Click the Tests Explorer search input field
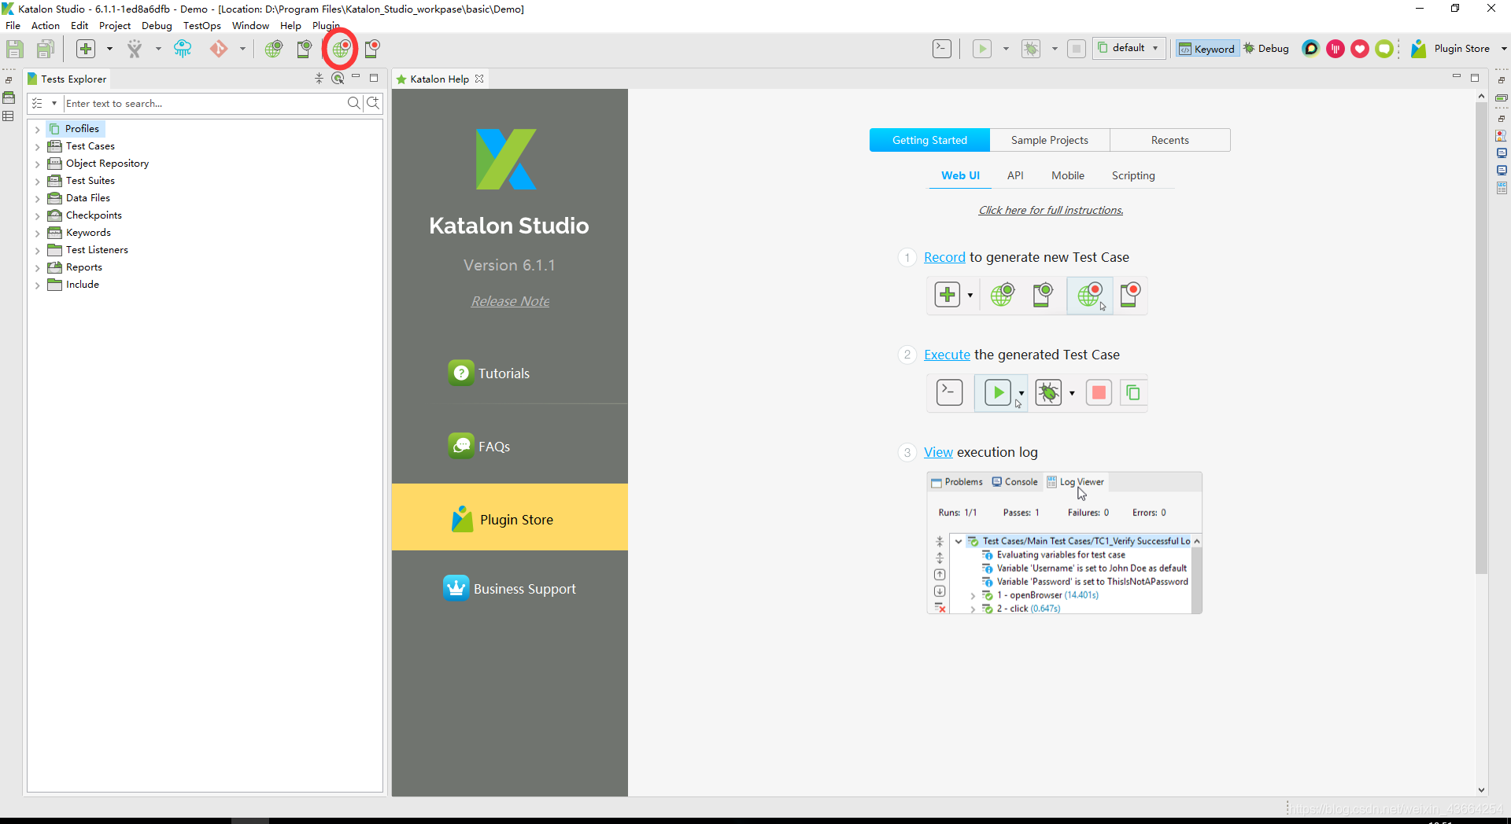Viewport: 1511px width, 824px height. tap(205, 103)
